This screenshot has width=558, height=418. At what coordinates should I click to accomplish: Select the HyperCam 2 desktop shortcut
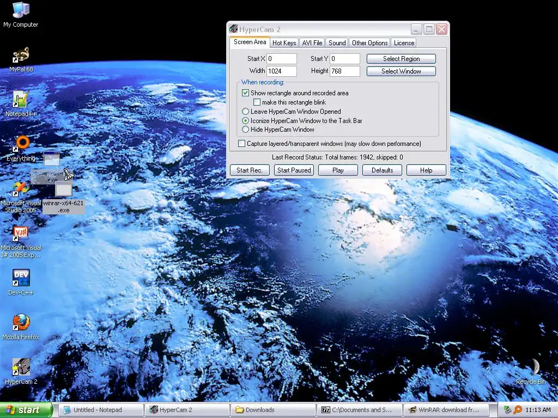pyautogui.click(x=21, y=371)
